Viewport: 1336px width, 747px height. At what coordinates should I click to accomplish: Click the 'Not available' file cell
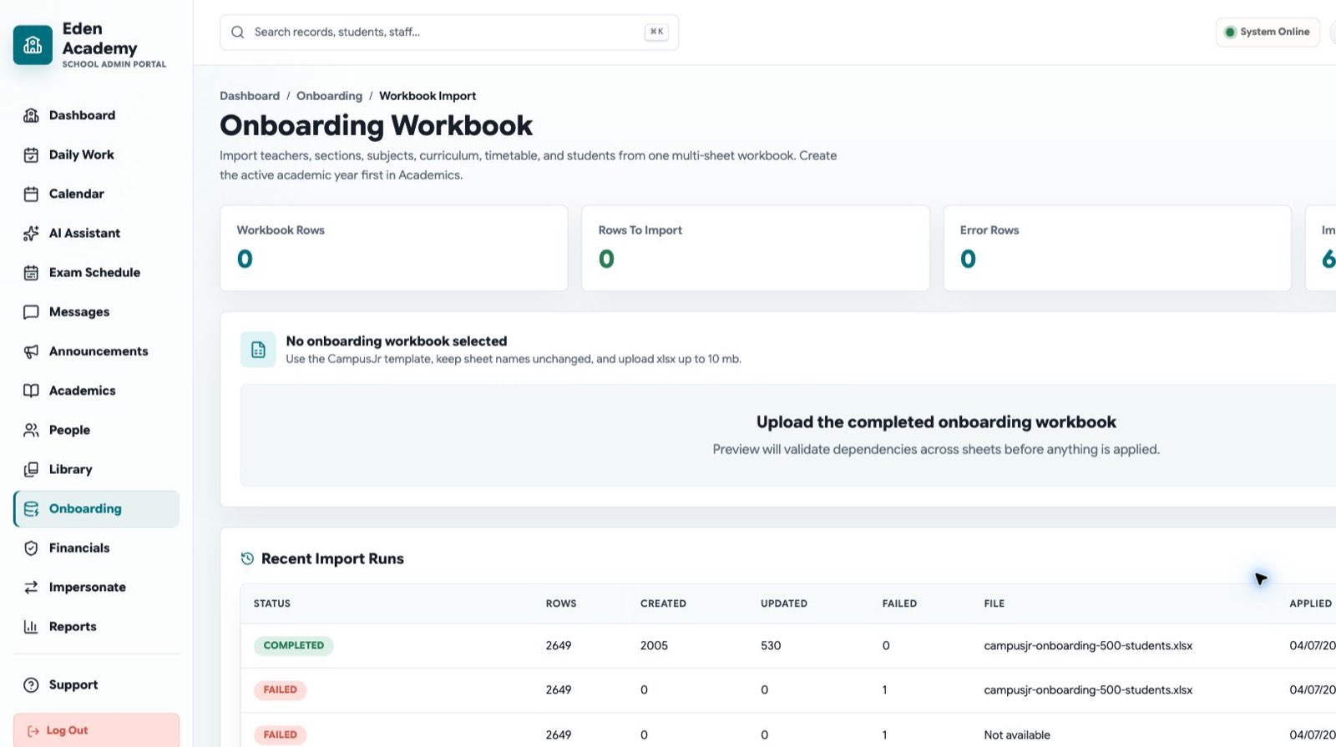[1017, 735]
